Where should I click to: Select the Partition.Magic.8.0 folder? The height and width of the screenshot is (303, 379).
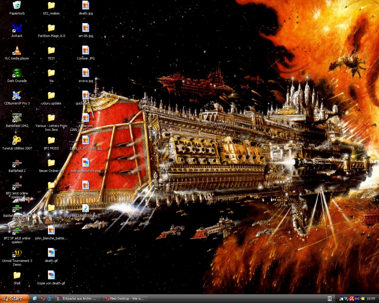(x=51, y=28)
